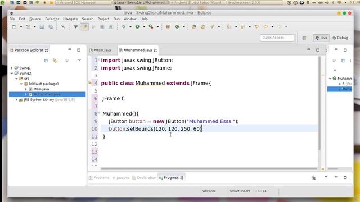Minimize the Package Explorer view
The height and width of the screenshot is (202, 360).
[x=70, y=49]
